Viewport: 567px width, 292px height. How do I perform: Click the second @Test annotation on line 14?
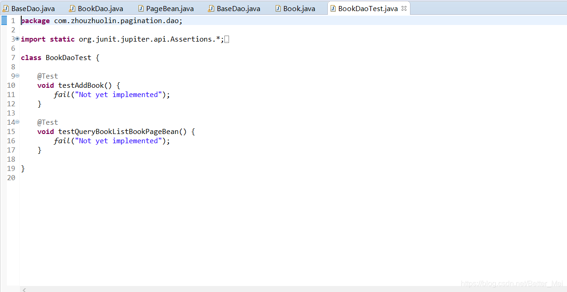click(x=48, y=122)
